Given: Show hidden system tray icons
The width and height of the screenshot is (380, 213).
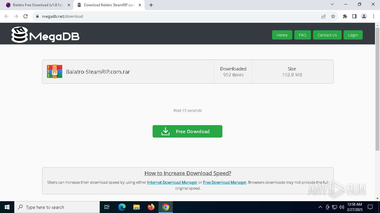Looking at the screenshot, I should coord(320,207).
